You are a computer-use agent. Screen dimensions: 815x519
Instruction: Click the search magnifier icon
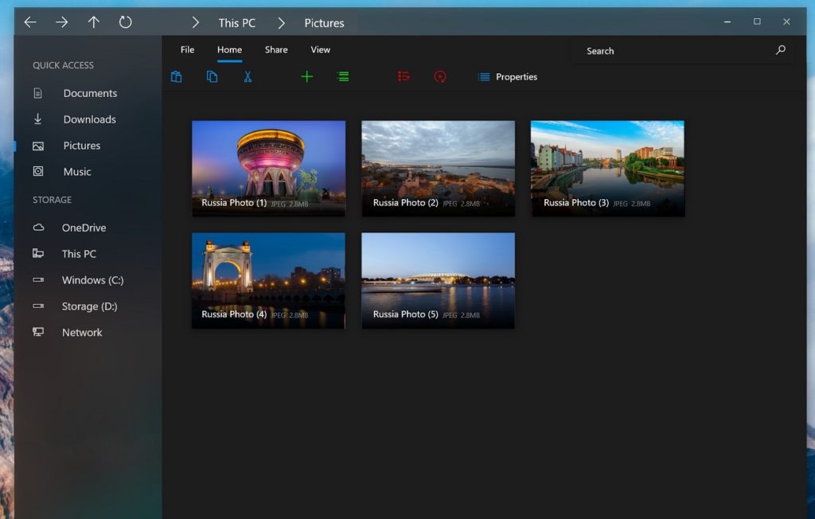[x=778, y=50]
